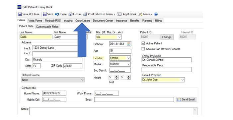The height and width of the screenshot is (120, 233).
Task: Expand the Referral Source dropdown
Action: click(82, 80)
